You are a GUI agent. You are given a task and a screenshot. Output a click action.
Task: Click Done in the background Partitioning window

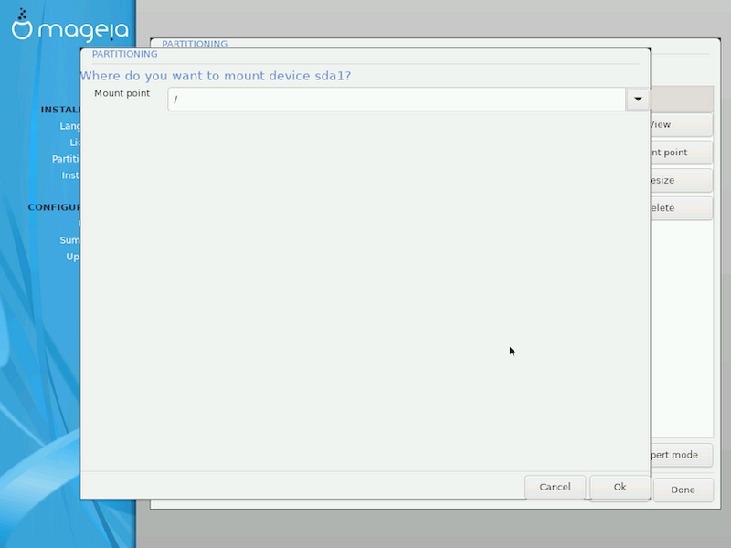point(683,490)
